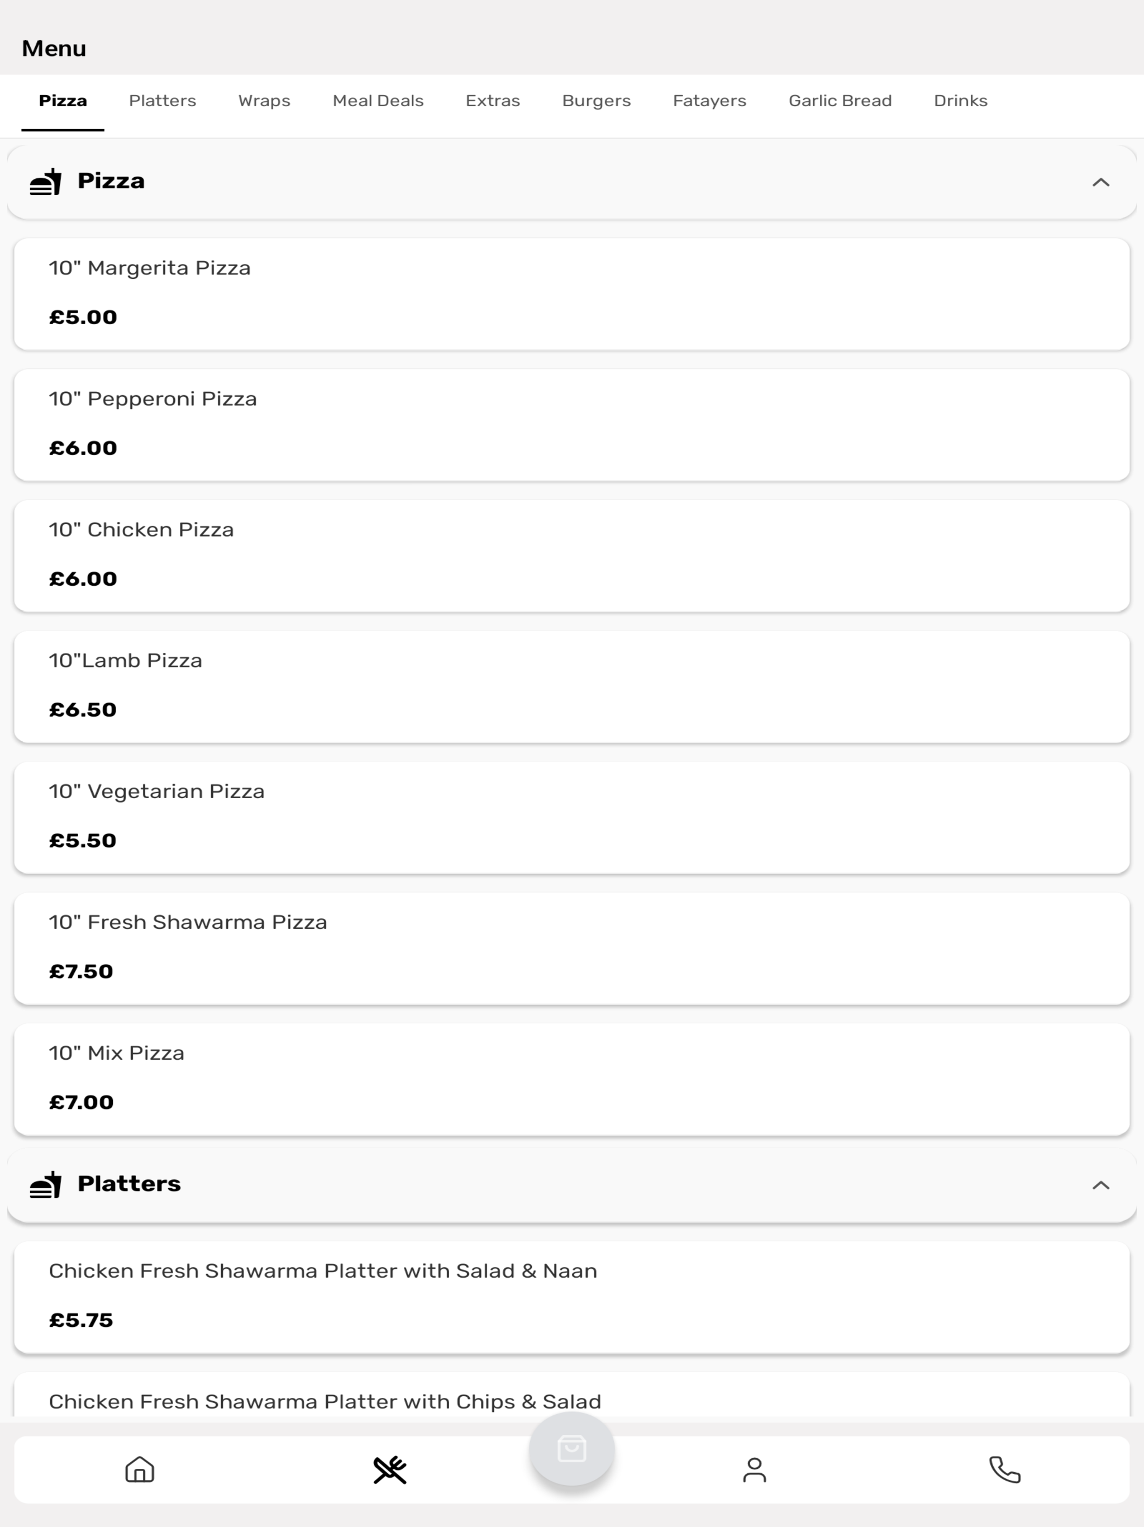This screenshot has height=1527, width=1144.
Task: Go to the Garlic Bread tab
Action: click(x=841, y=101)
